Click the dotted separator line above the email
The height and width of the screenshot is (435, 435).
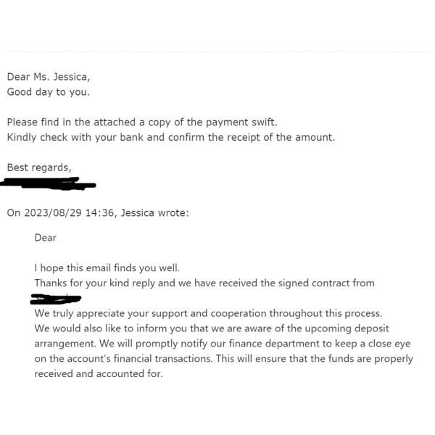[x=217, y=51]
